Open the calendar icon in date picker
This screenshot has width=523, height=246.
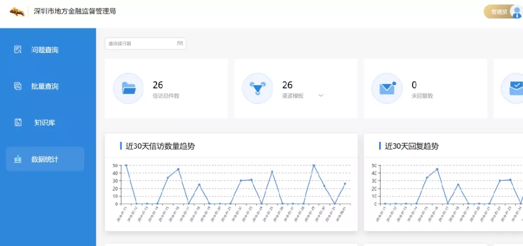[180, 43]
